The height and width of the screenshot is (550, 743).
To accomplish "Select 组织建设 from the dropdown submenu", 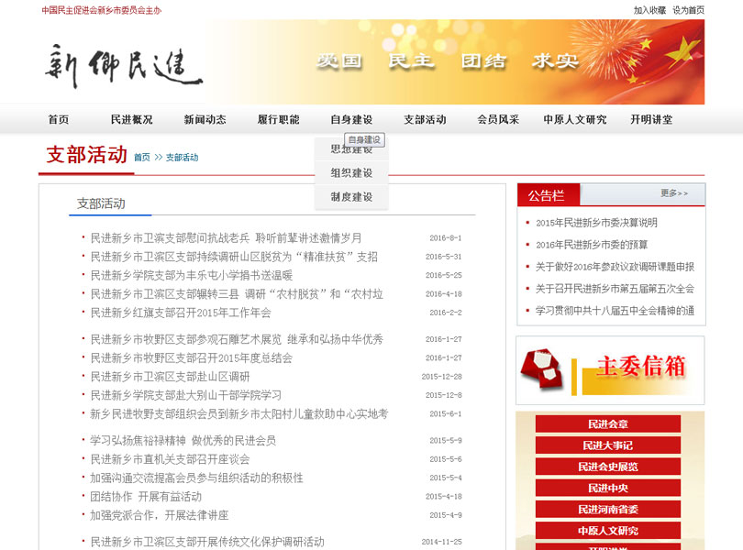I will 351,173.
